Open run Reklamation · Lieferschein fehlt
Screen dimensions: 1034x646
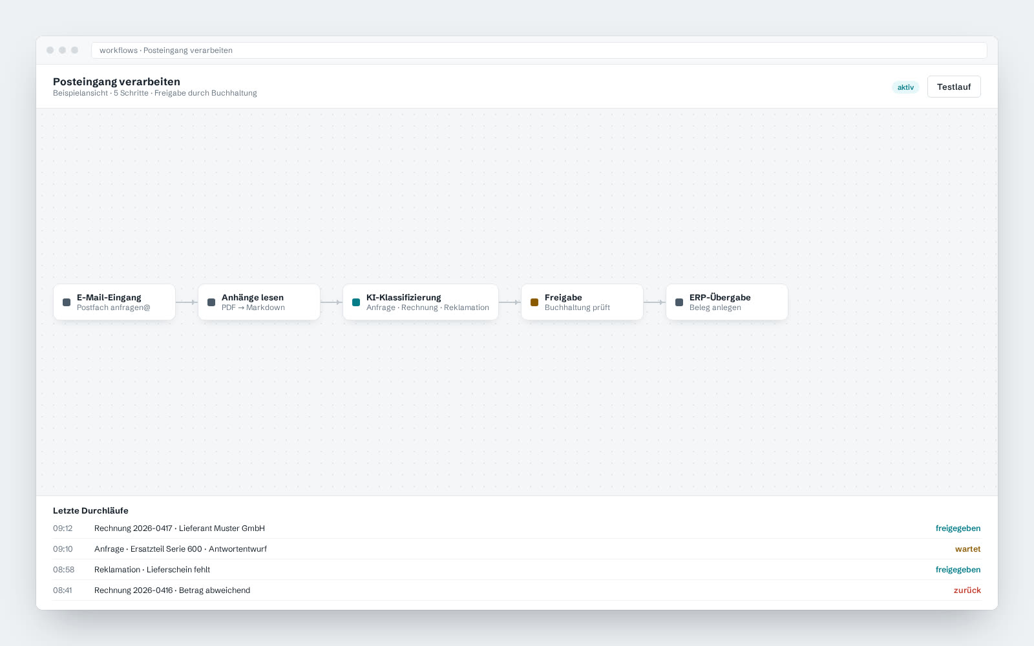(517, 570)
